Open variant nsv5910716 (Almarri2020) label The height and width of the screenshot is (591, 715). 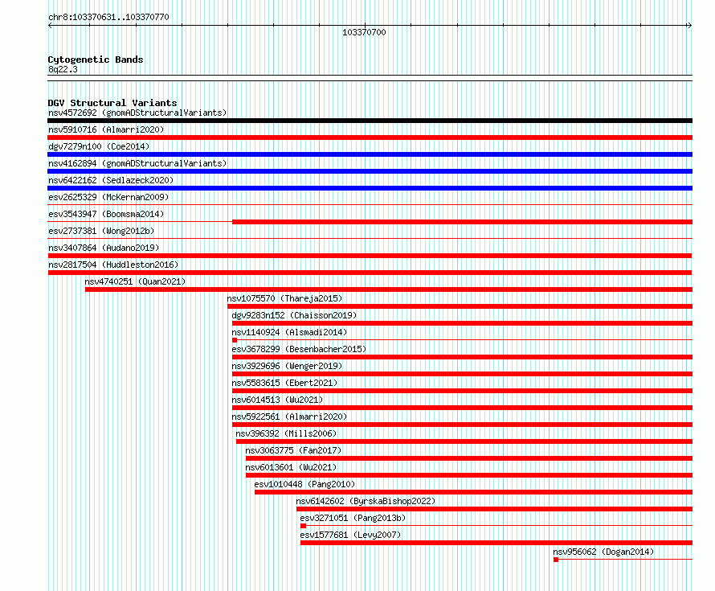click(106, 129)
